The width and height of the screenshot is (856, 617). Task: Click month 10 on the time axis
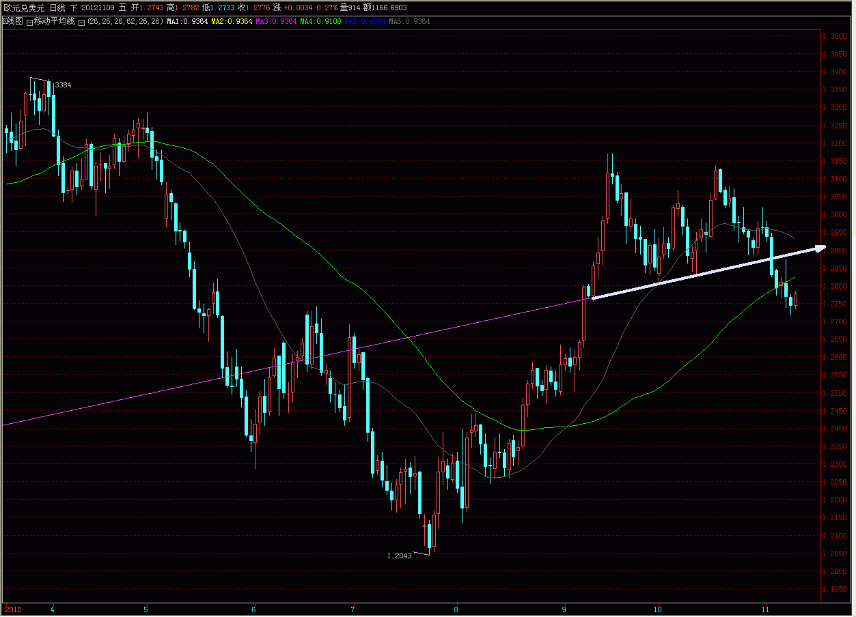click(x=657, y=609)
